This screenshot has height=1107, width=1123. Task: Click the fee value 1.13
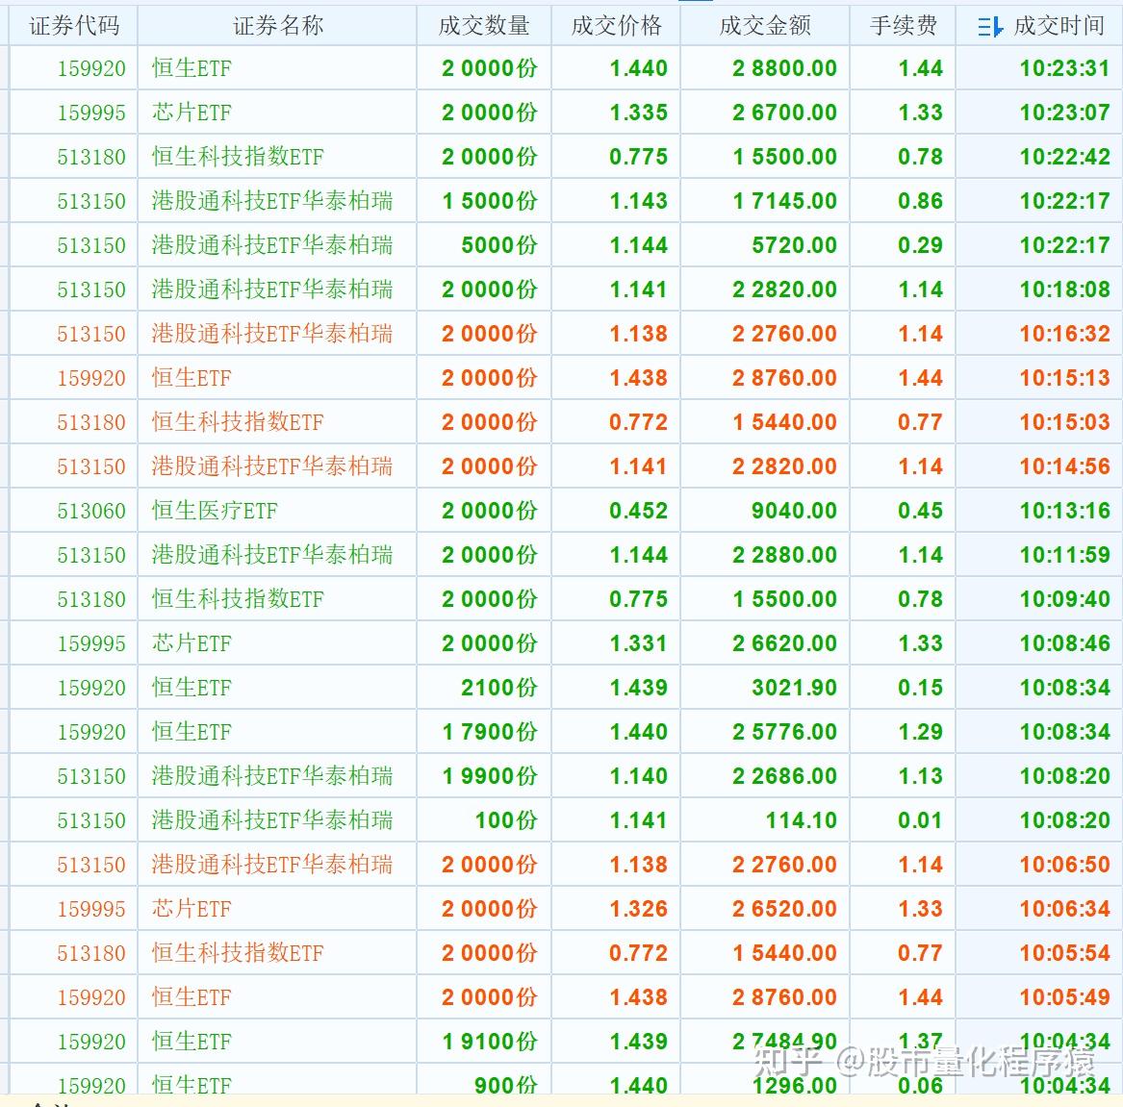pyautogui.click(x=920, y=776)
